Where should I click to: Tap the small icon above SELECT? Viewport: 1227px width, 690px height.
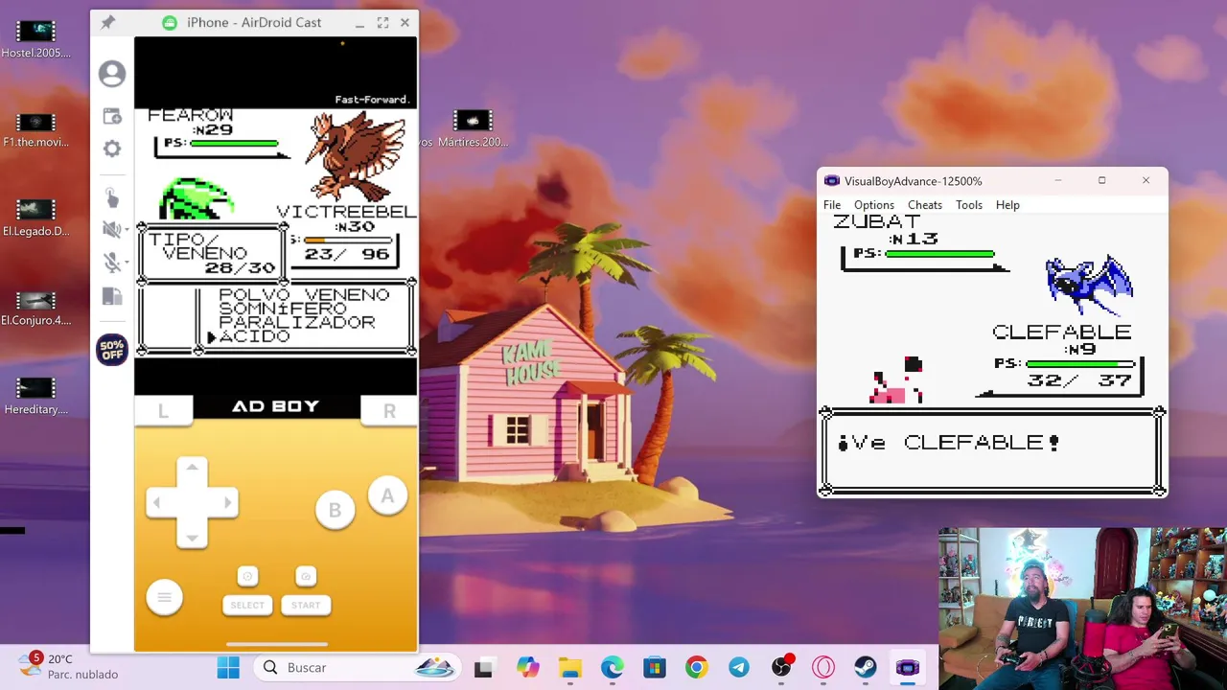247,576
